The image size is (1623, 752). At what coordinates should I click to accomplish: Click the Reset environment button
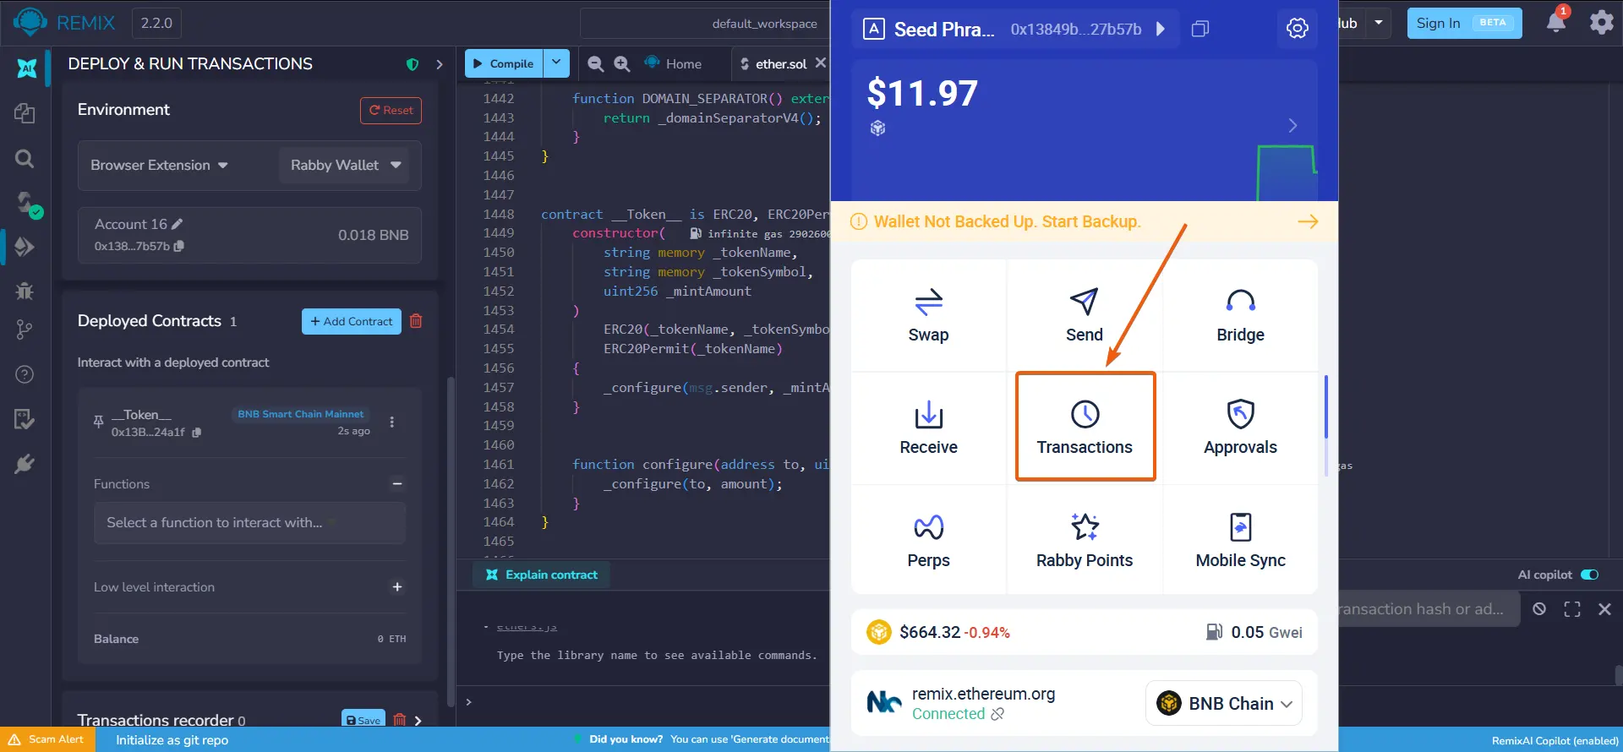click(x=391, y=111)
